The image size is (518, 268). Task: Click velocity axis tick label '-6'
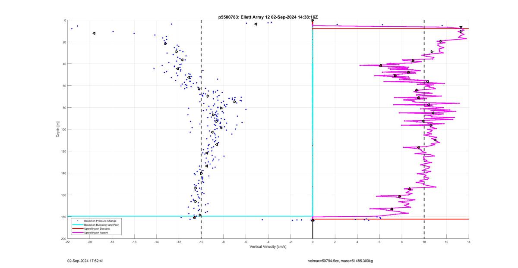246,242
